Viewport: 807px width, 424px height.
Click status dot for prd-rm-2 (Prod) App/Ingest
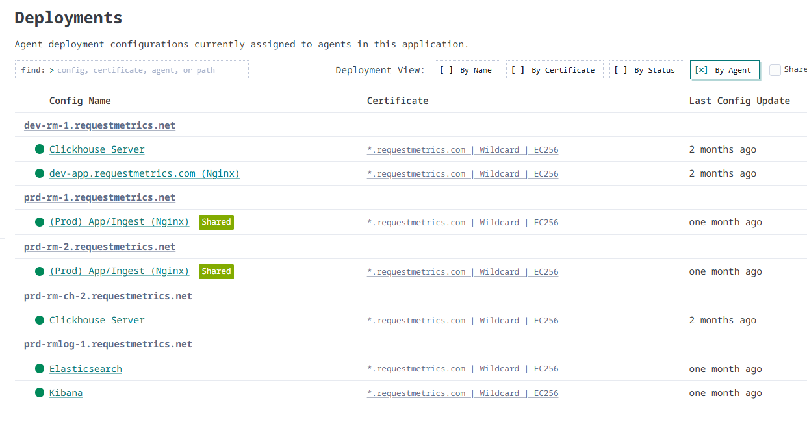pos(40,271)
